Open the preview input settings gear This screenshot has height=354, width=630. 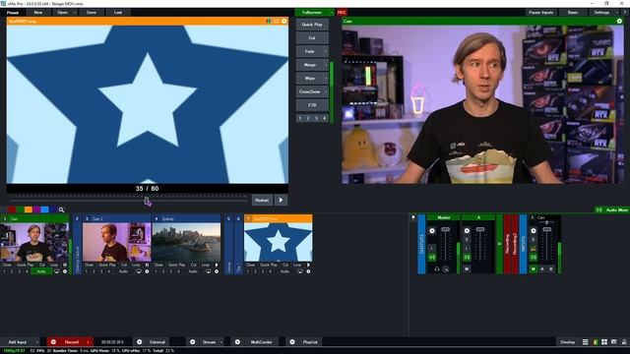[284, 21]
